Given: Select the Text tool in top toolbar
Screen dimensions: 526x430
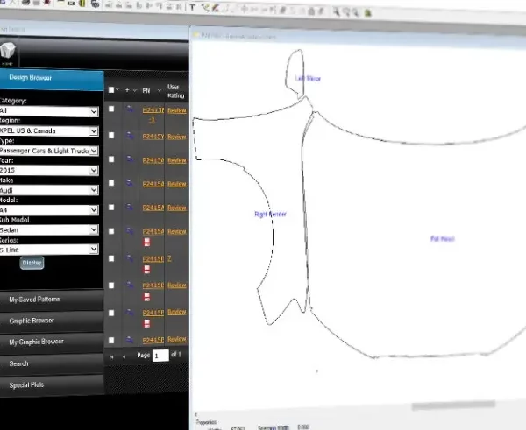Looking at the screenshot, I should 193,7.
